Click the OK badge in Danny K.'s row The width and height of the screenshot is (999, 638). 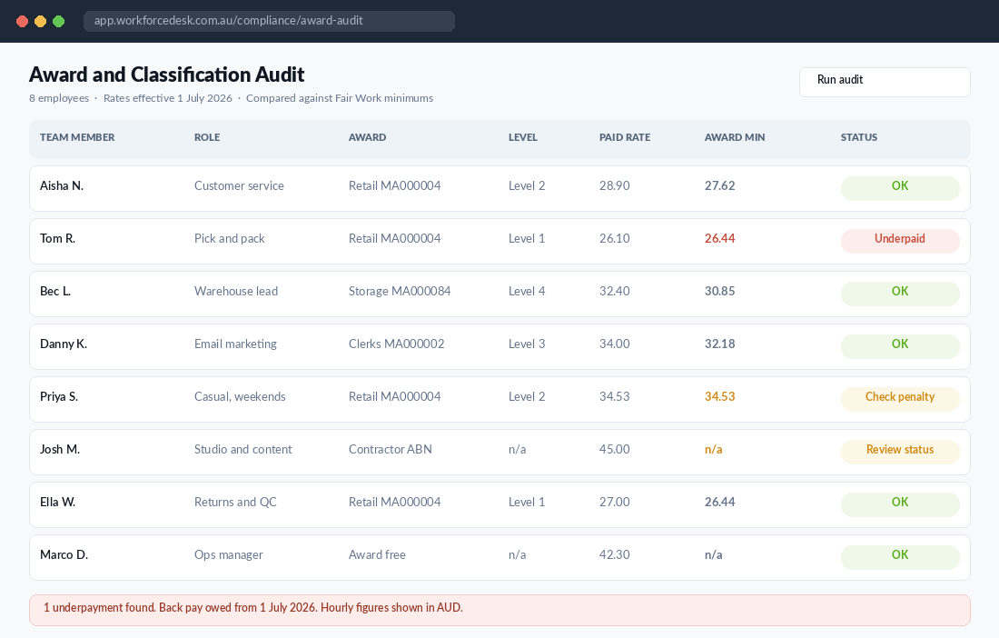[x=900, y=346]
